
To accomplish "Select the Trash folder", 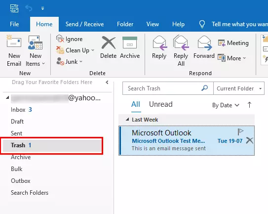I will coord(52,145).
